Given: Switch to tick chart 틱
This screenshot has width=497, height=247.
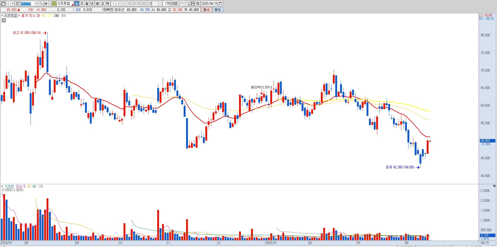Looking at the screenshot, I should 108,3.
